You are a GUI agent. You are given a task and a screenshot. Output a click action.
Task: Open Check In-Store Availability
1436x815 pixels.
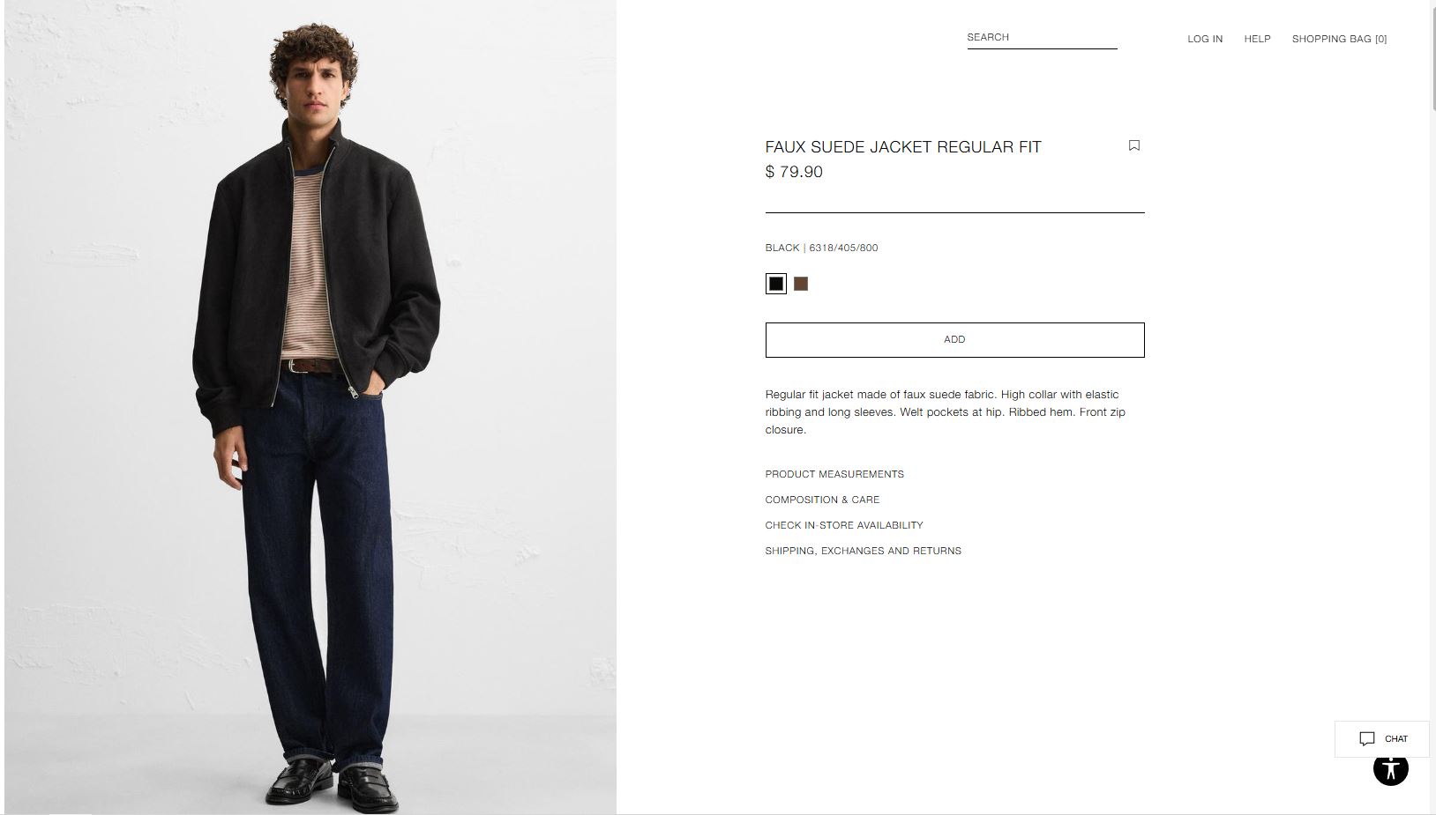844,525
